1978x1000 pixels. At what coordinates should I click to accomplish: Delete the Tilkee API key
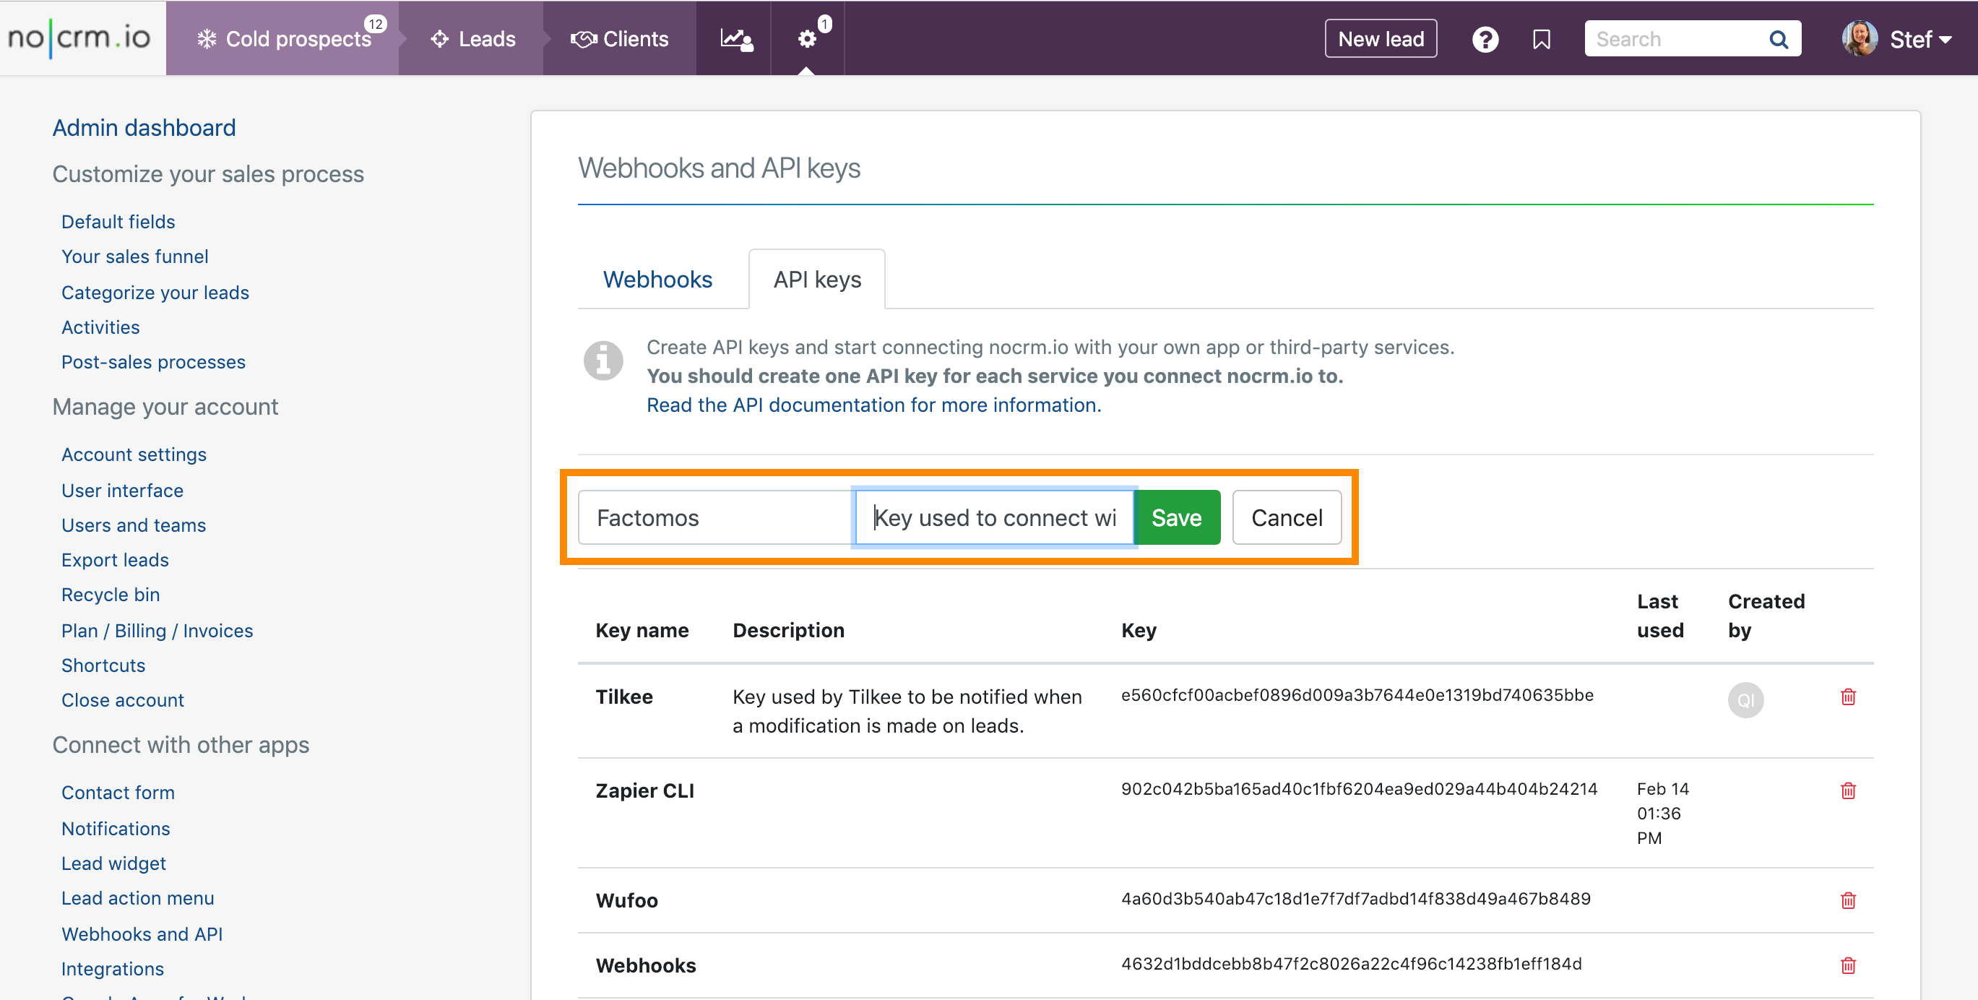1847,697
